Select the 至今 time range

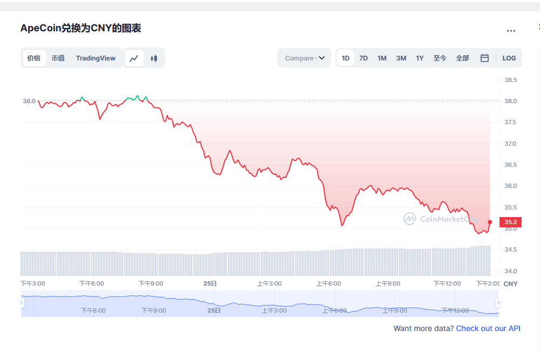pos(440,58)
